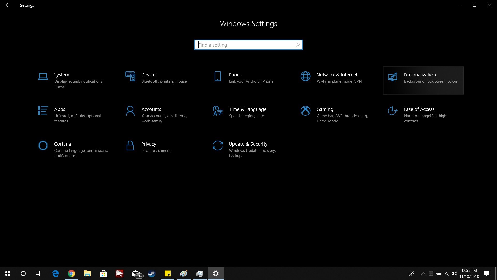This screenshot has width=497, height=280.
Task: Click the search magnifier in Find a setting
Action: tap(298, 45)
